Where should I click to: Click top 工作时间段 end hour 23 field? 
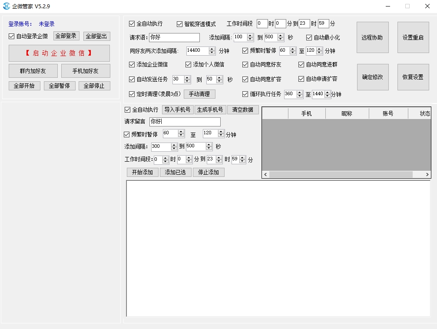point(305,24)
